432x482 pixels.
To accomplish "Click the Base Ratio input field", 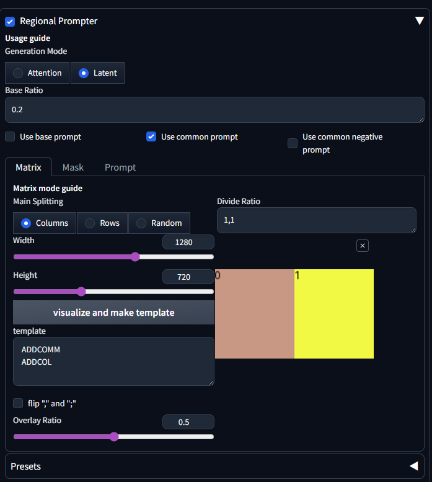I will pyautogui.click(x=214, y=110).
